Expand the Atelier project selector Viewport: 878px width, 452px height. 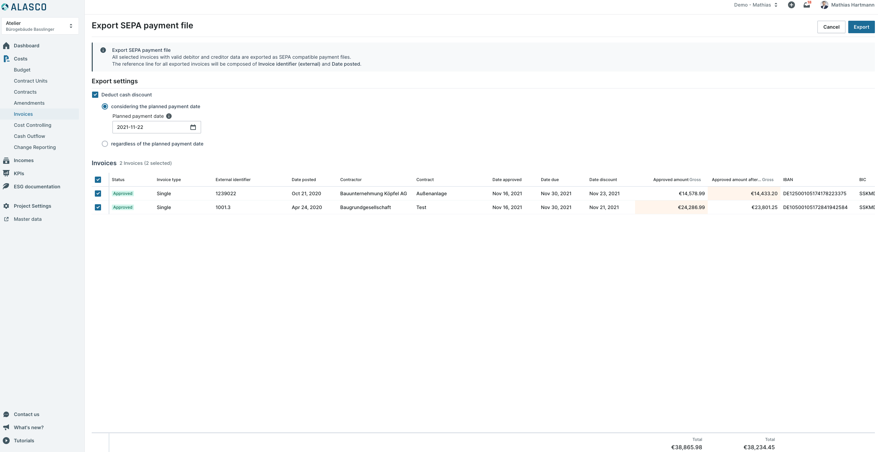pos(40,26)
